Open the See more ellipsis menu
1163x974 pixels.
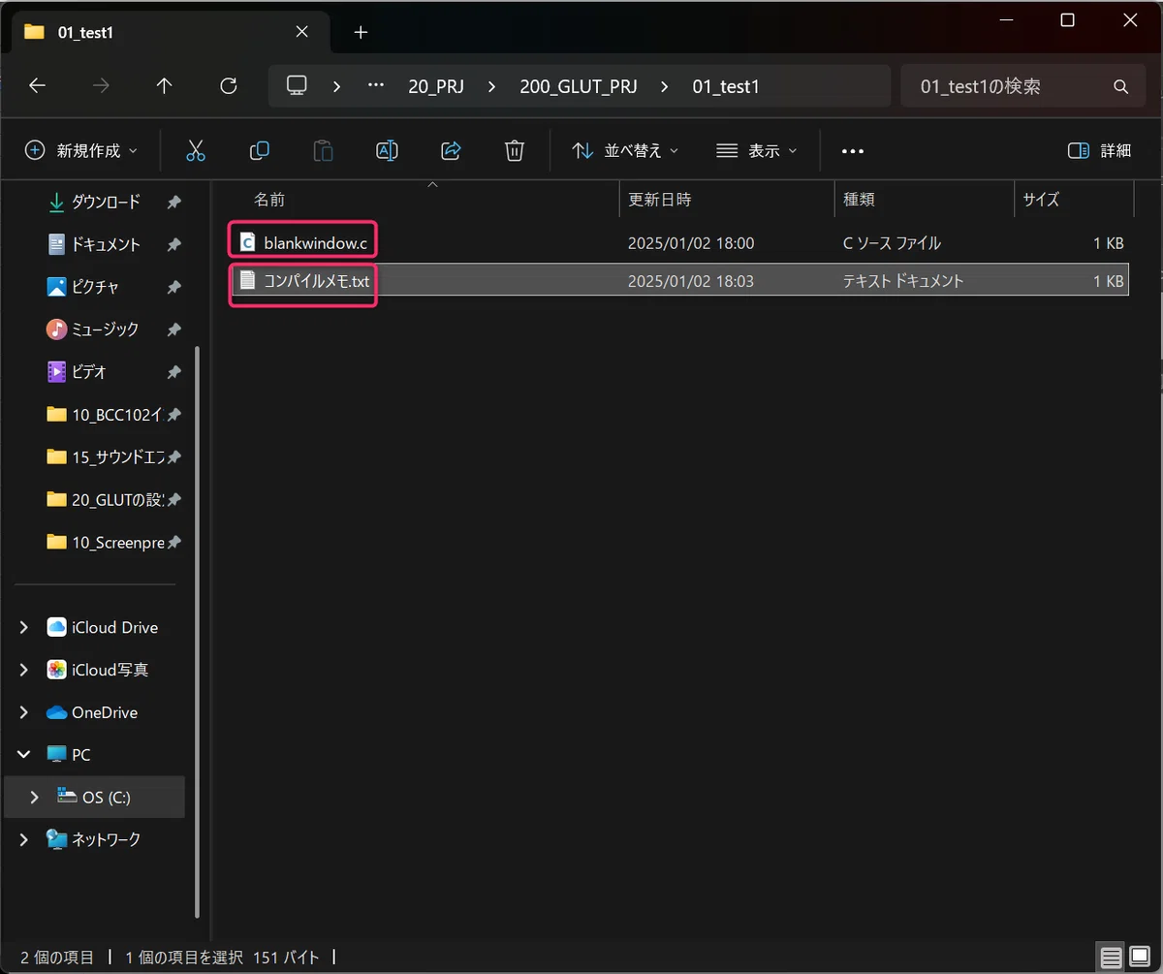point(852,151)
